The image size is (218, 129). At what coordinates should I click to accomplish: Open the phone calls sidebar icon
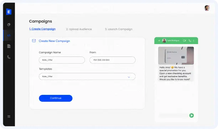tap(9, 57)
